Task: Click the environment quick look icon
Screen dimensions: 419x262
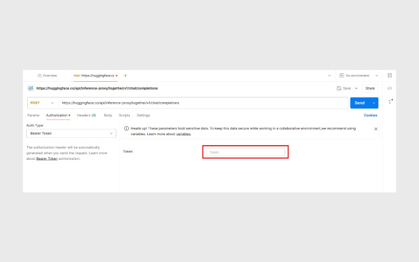Action: (389, 75)
